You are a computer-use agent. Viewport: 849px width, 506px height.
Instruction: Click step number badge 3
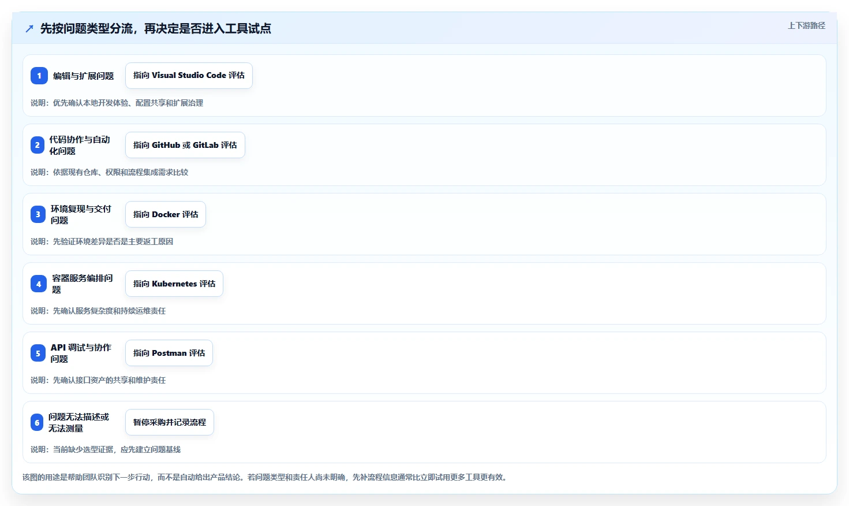(38, 214)
